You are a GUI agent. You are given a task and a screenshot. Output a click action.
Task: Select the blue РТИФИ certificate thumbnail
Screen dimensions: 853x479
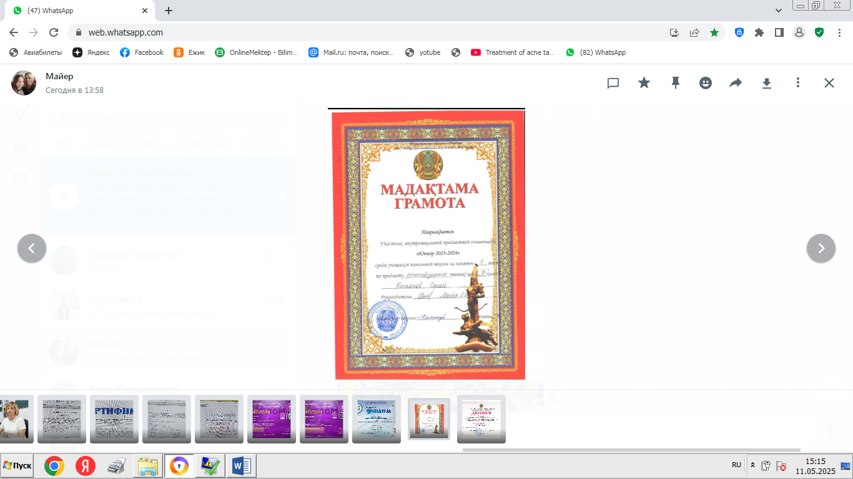coord(114,419)
